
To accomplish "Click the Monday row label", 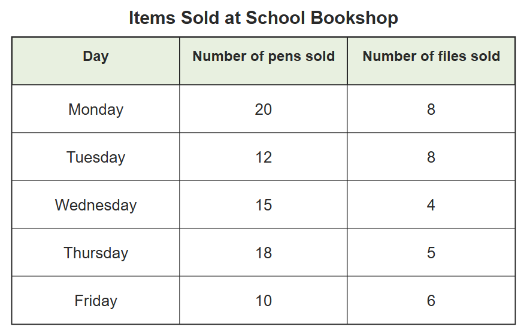I will pyautogui.click(x=96, y=109).
